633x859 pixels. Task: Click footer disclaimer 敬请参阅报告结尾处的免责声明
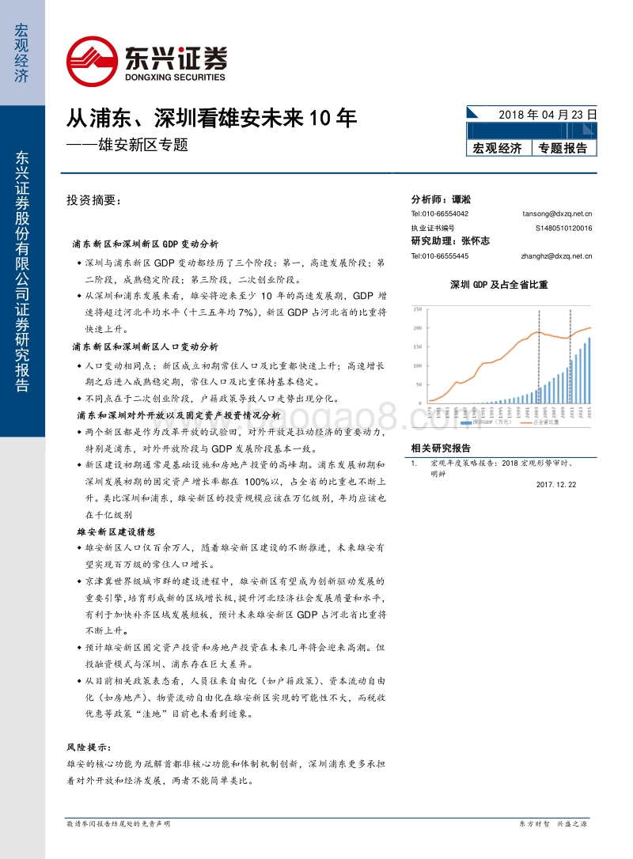click(119, 824)
